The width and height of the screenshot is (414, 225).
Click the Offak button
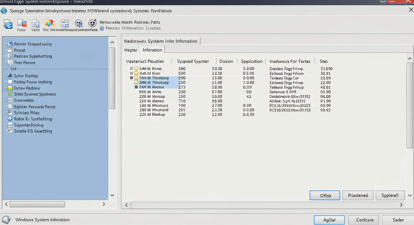(x=325, y=195)
